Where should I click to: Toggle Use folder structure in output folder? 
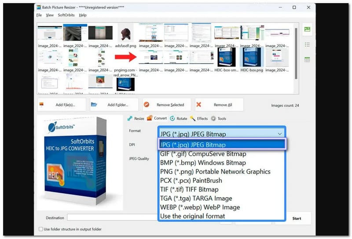coord(40,229)
